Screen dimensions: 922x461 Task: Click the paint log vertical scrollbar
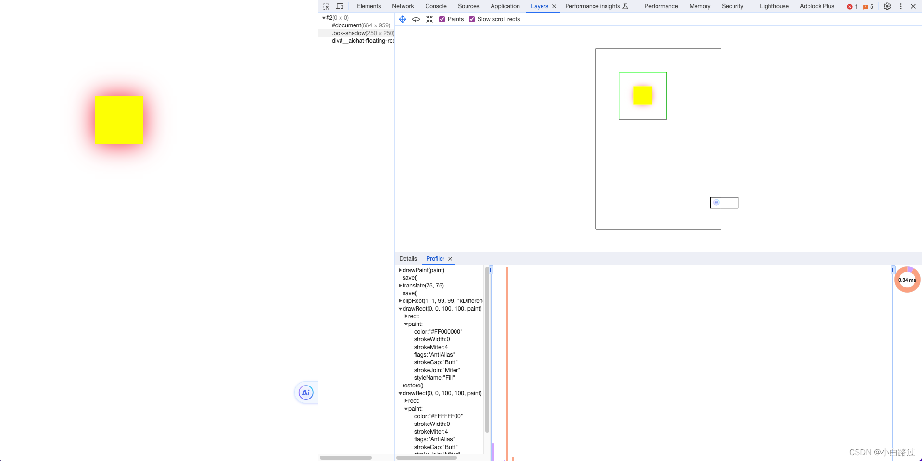[487, 349]
